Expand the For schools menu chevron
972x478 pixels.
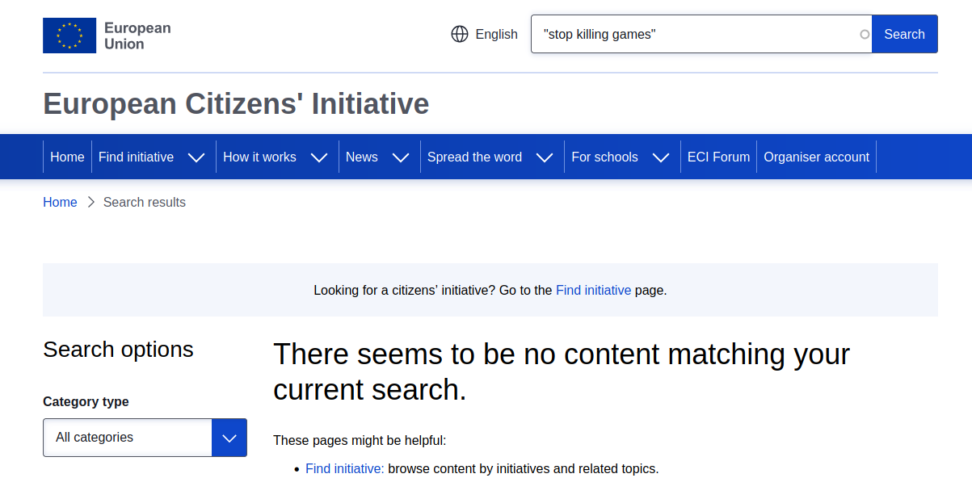click(x=661, y=157)
